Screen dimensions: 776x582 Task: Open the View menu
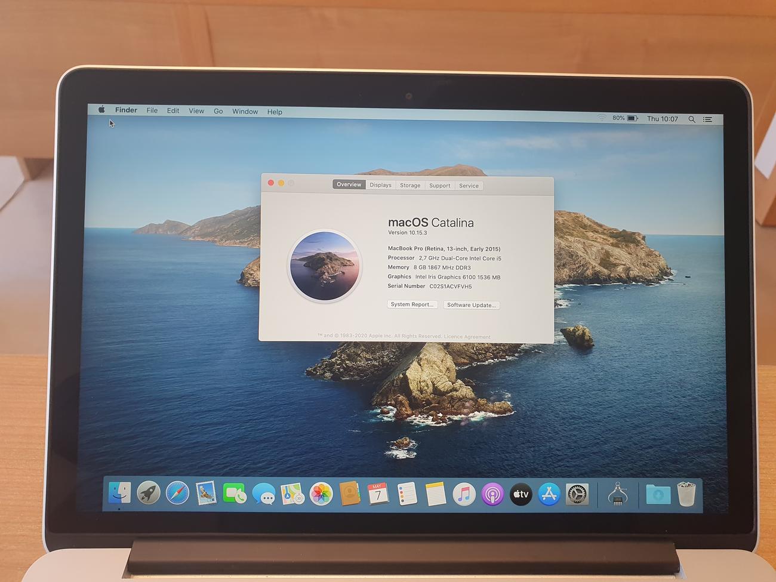[x=196, y=111]
